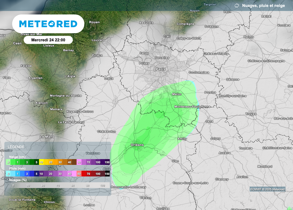This screenshot has height=210, width=293.
Task: Click the Nuages (%) gradient slider
Action: tap(57, 185)
